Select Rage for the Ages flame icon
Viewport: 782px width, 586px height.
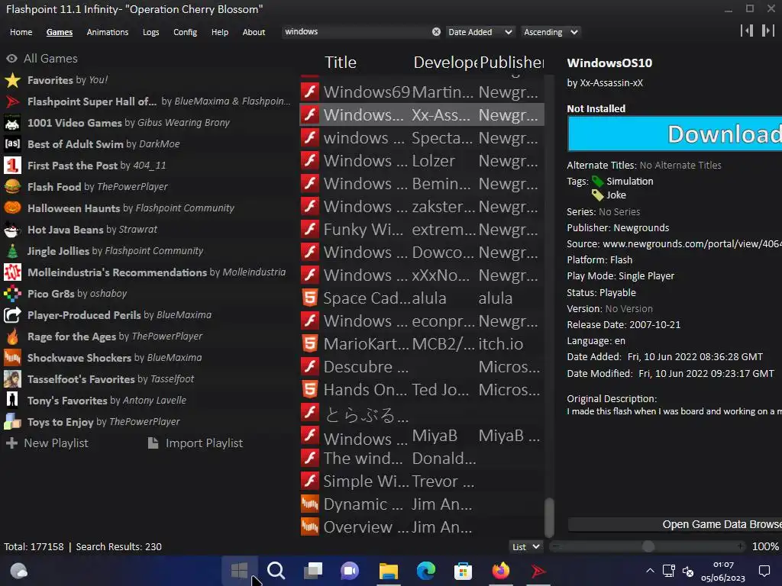pyautogui.click(x=12, y=336)
